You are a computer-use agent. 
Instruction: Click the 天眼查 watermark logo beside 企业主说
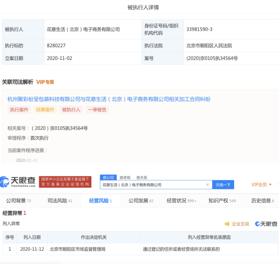pyautogui.click(x=266, y=224)
